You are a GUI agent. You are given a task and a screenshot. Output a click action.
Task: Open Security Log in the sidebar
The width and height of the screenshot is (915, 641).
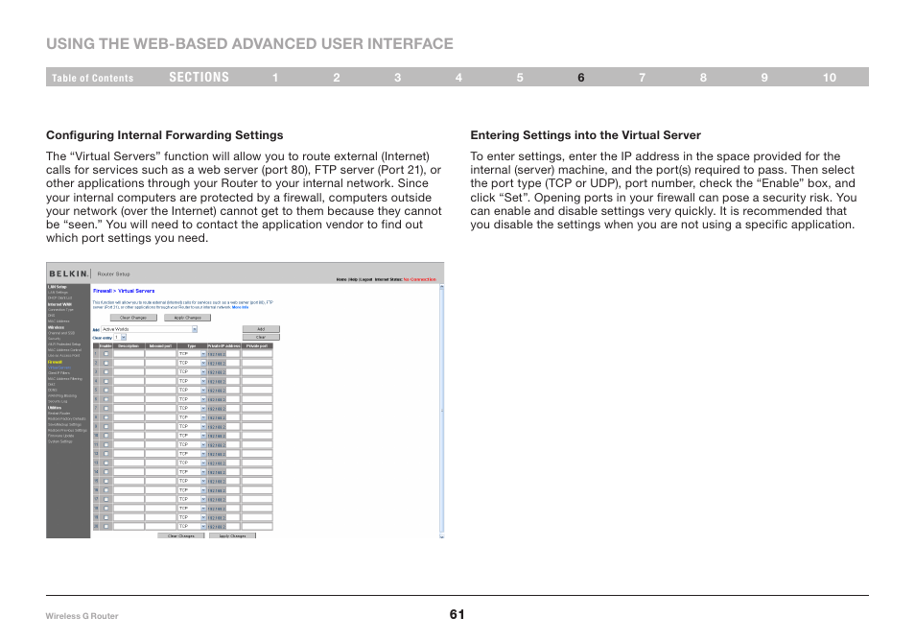coord(58,401)
